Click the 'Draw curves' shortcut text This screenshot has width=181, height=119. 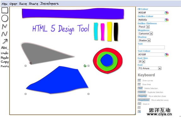148,80
